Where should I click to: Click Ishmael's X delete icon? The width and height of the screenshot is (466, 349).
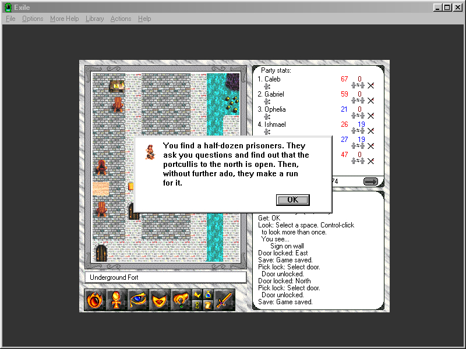(370, 131)
